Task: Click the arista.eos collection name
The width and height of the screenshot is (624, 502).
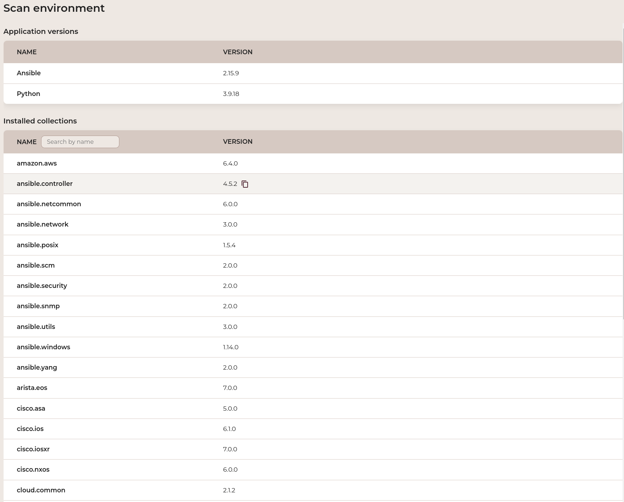Action: click(32, 388)
